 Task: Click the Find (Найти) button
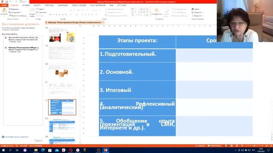tap(195, 9)
